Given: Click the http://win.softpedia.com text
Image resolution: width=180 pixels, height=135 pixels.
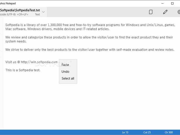Looking at the screenshot, I should [39, 62].
